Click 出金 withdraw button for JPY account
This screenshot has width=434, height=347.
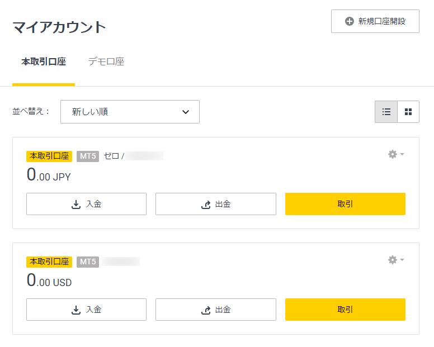pos(216,204)
